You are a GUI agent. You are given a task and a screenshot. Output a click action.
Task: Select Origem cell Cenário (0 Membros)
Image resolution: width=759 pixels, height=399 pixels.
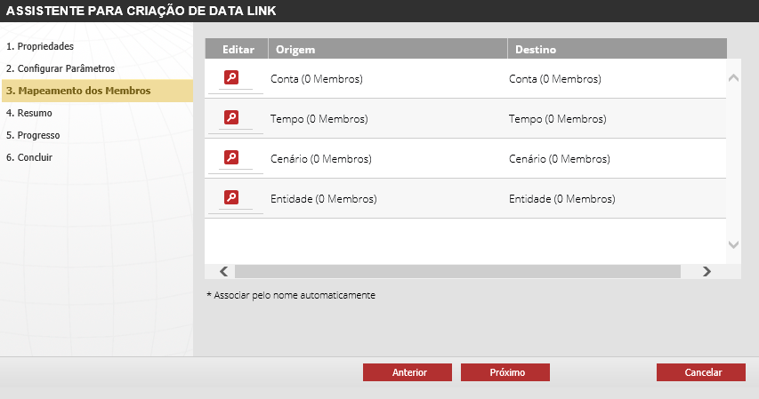(x=321, y=159)
